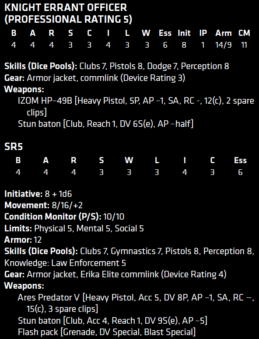Select the Professional Rating 5 subtitle

(68, 19)
